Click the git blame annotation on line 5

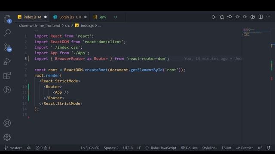213,59
